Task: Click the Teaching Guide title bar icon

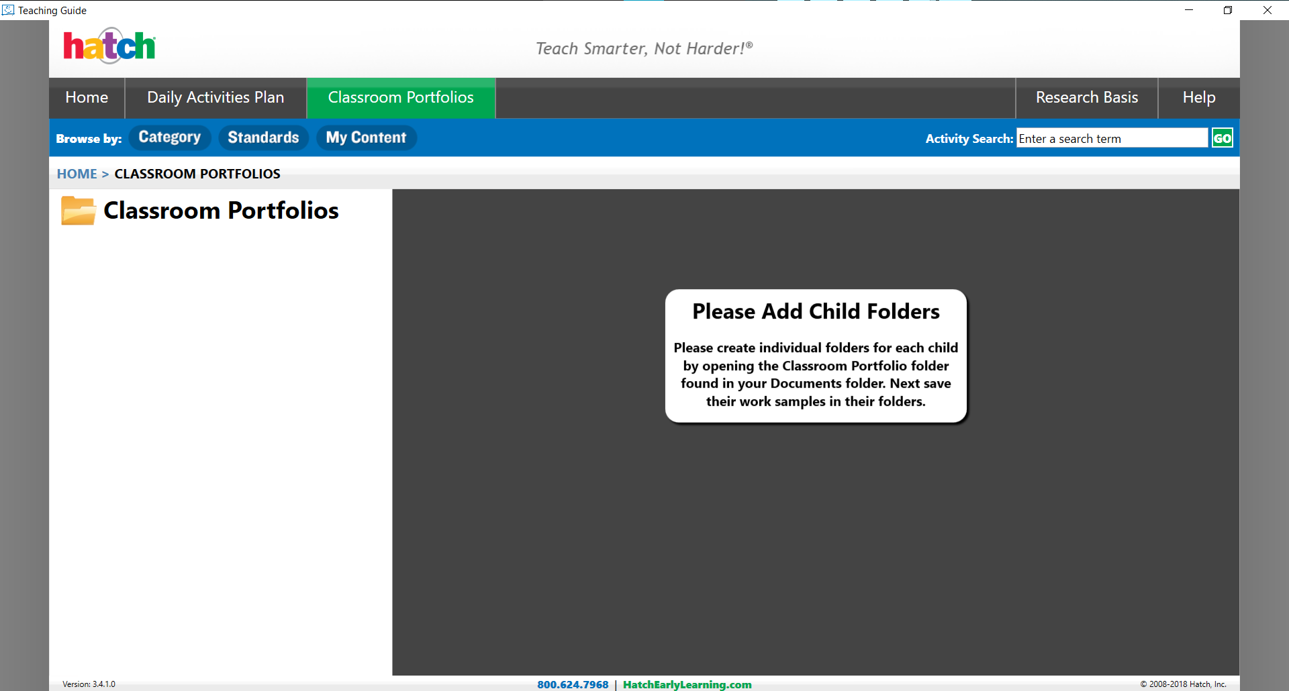Action: 8,10
